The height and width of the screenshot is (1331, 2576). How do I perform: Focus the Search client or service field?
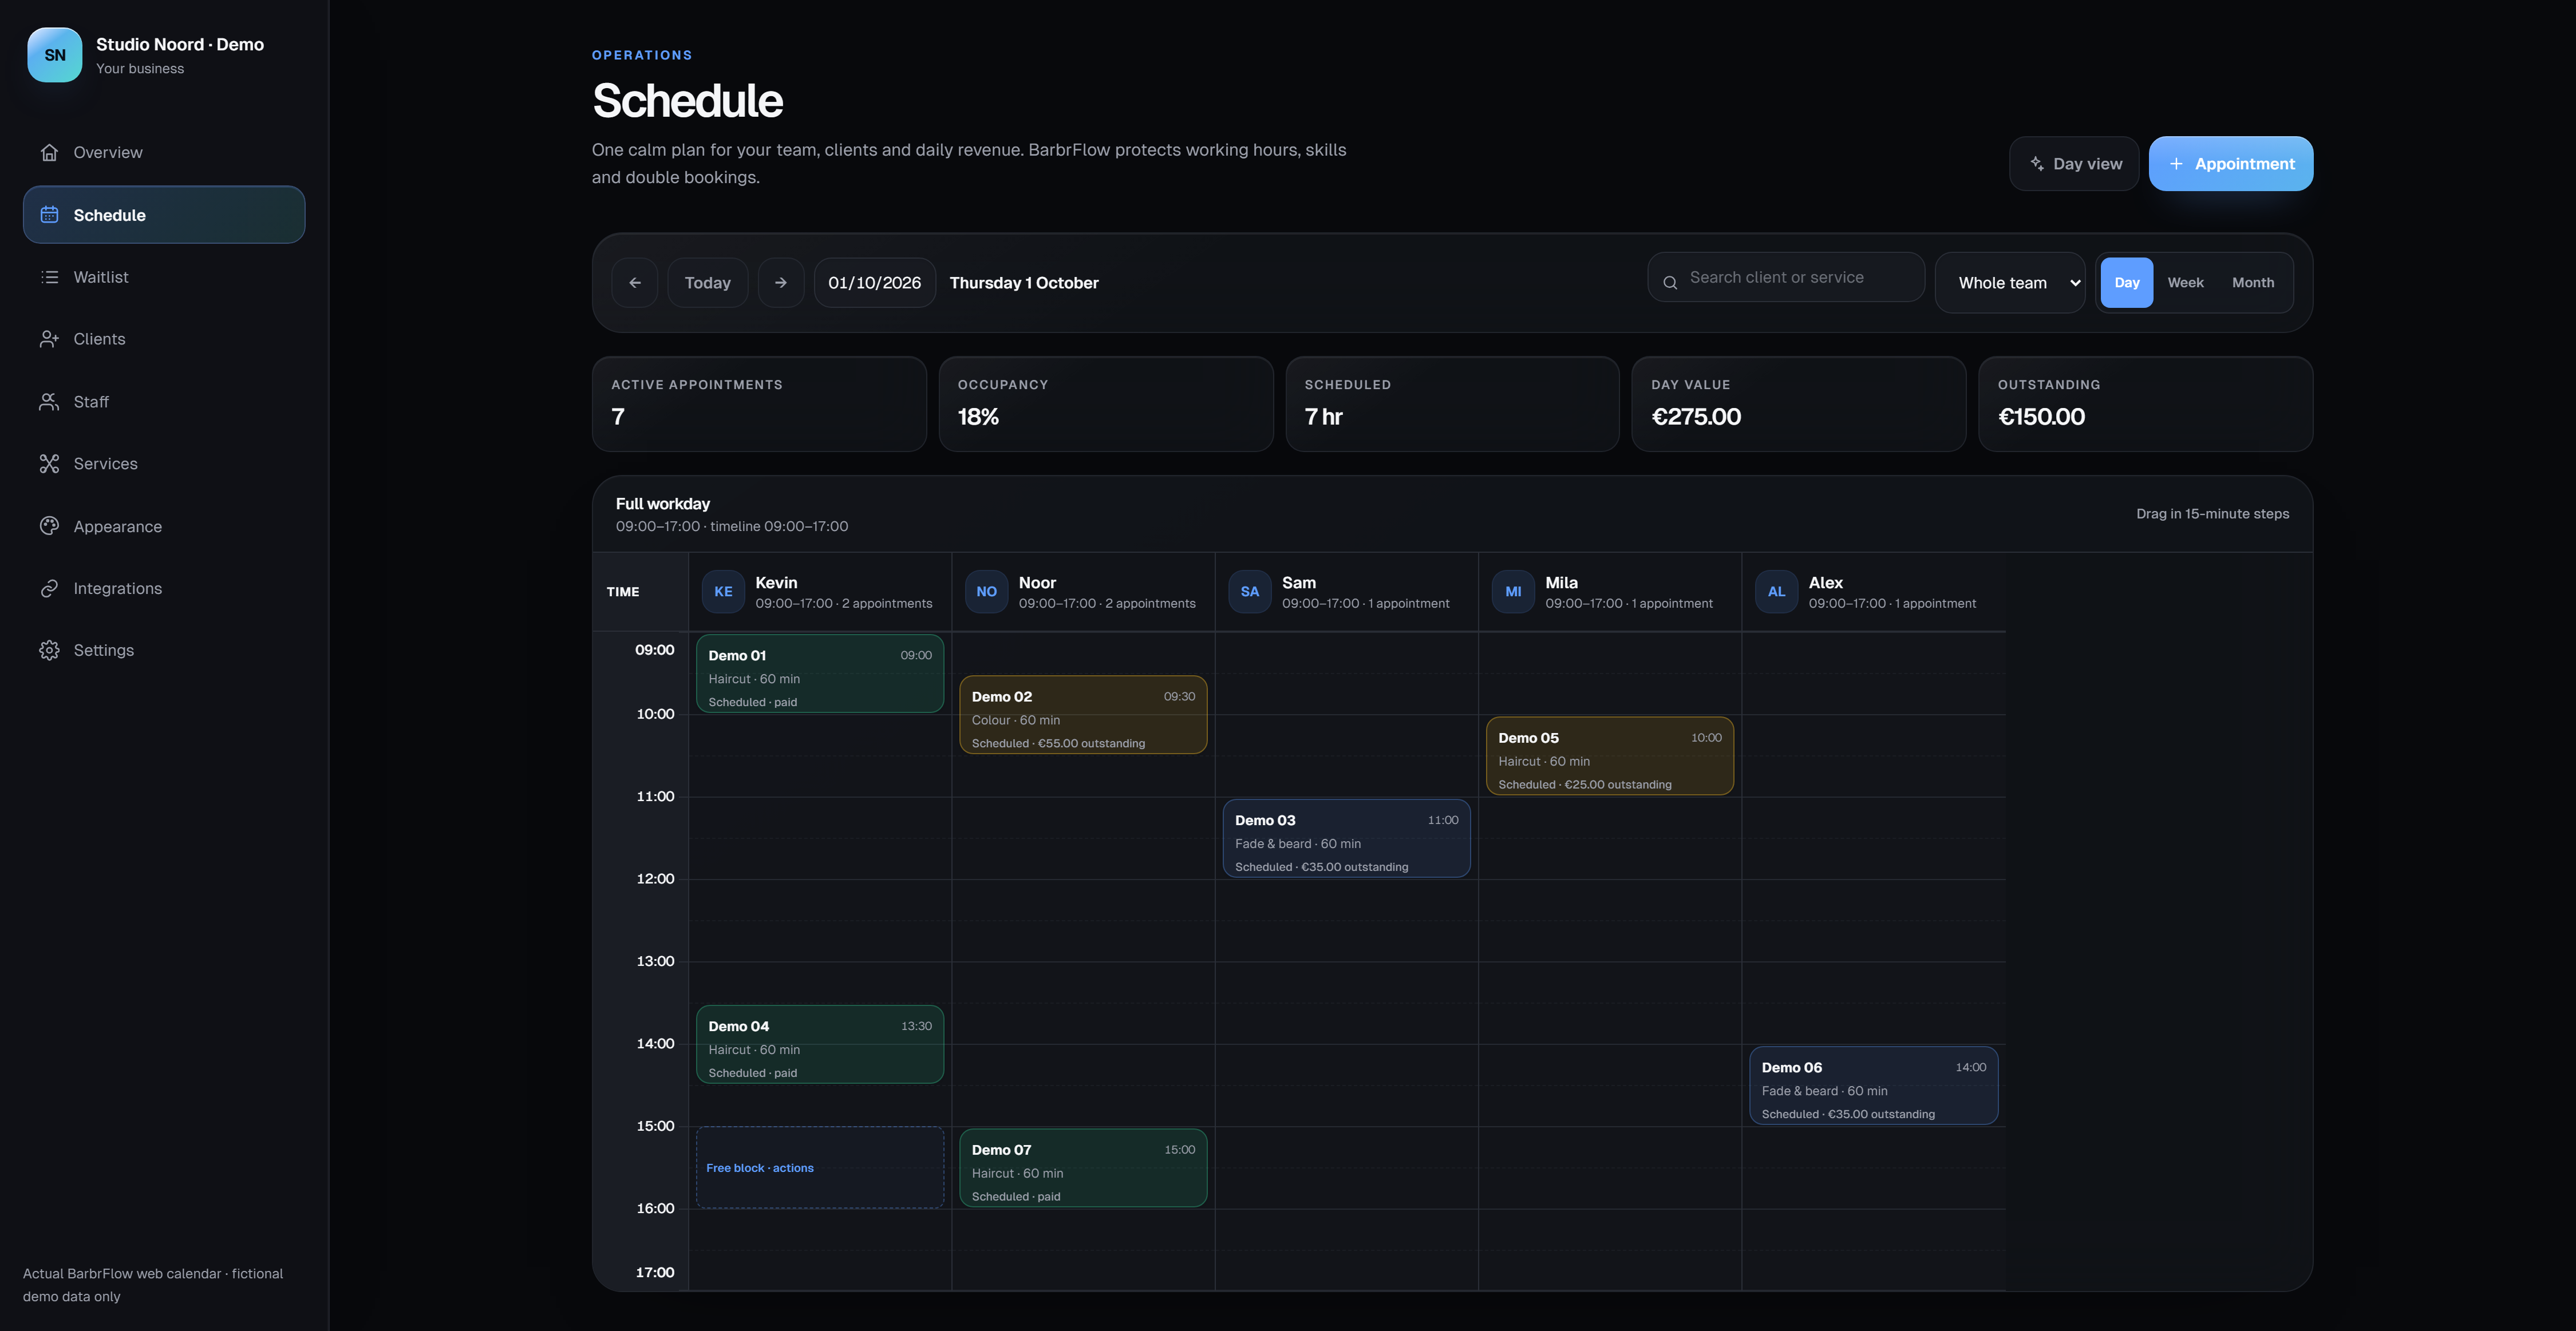pyautogui.click(x=1786, y=278)
